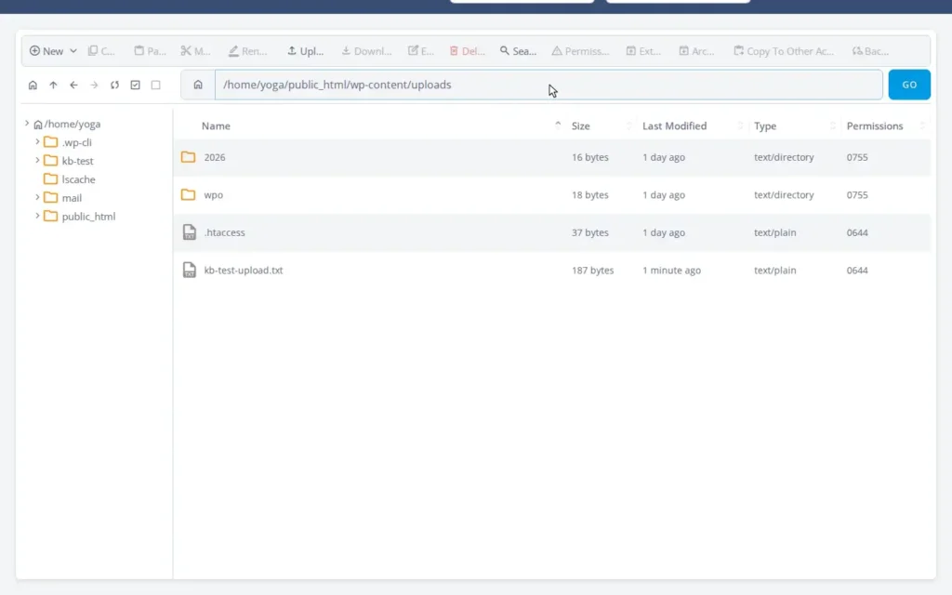
Task: Sort by the Name column header
Action: point(216,126)
